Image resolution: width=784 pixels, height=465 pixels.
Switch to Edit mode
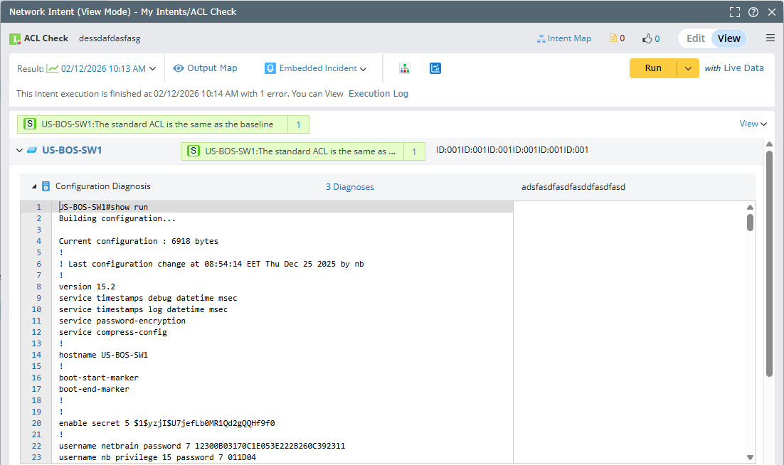(696, 38)
